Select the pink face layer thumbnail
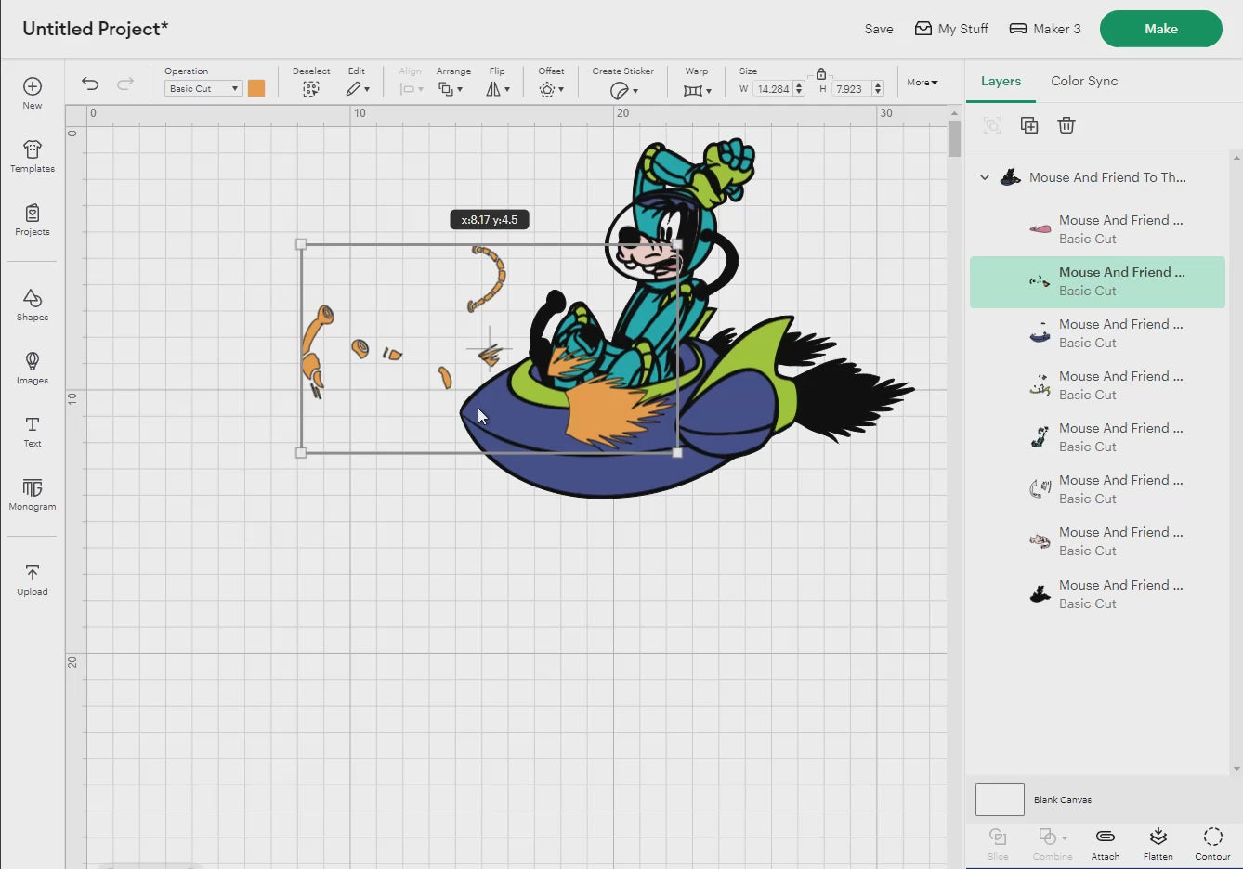The image size is (1243, 869). pyautogui.click(x=1040, y=540)
